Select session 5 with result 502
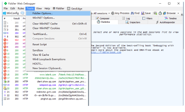 (x=14, y=37)
